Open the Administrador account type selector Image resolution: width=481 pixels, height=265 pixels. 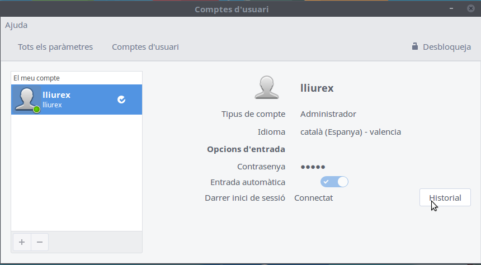328,114
